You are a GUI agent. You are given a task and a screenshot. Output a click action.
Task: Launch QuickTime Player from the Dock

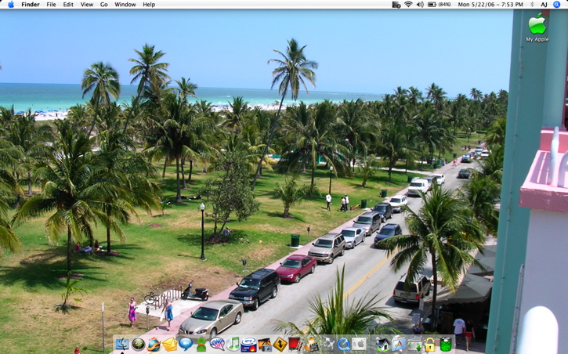343,344
